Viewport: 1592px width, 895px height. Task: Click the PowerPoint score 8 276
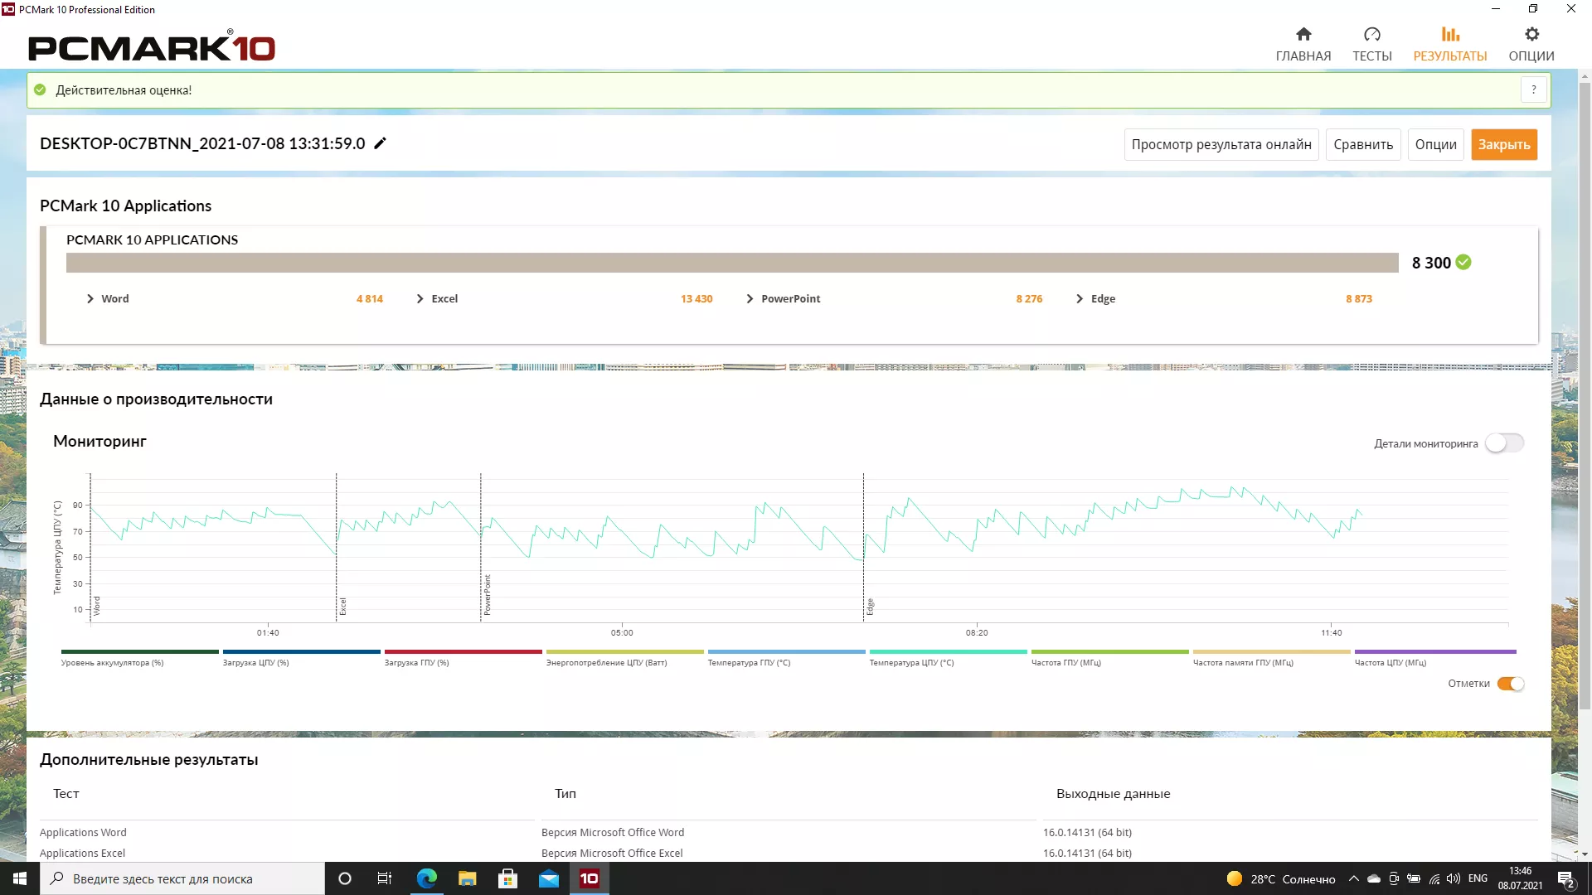(1029, 298)
